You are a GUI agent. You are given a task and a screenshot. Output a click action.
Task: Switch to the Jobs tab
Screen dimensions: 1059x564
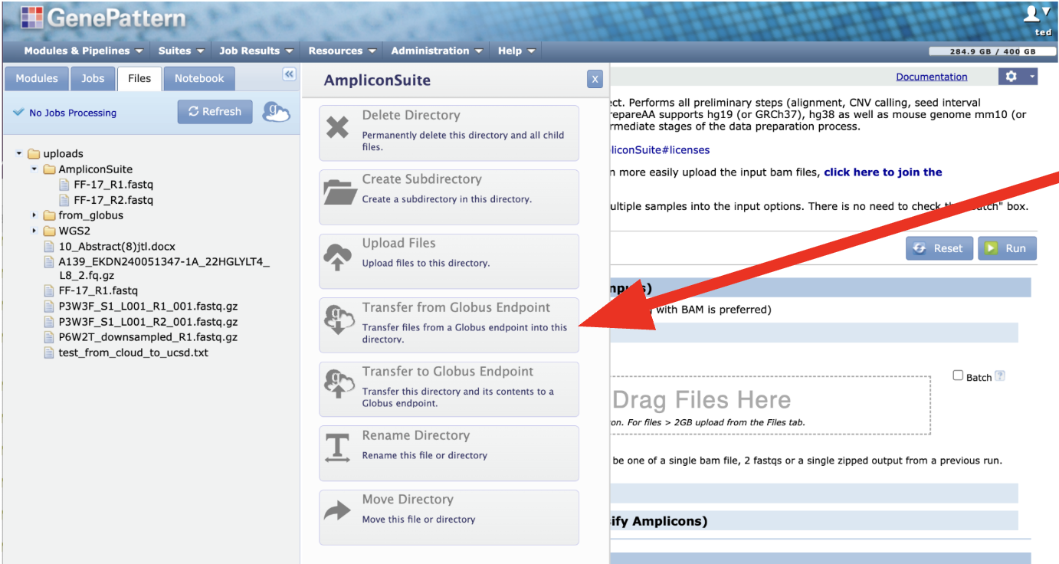[93, 78]
